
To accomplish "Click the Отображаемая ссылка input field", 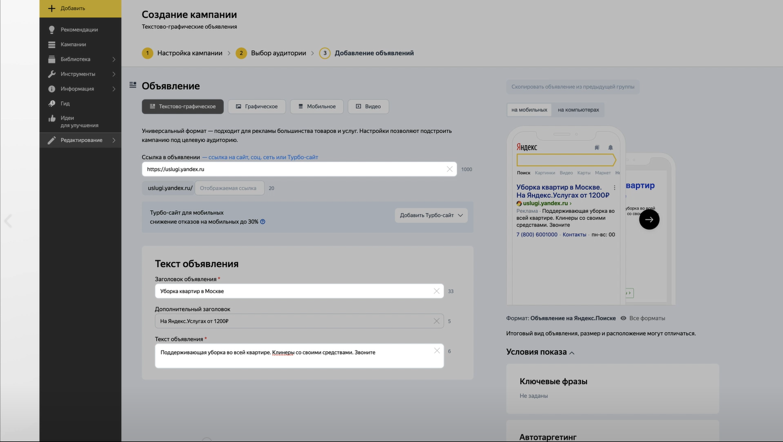I will coord(230,188).
